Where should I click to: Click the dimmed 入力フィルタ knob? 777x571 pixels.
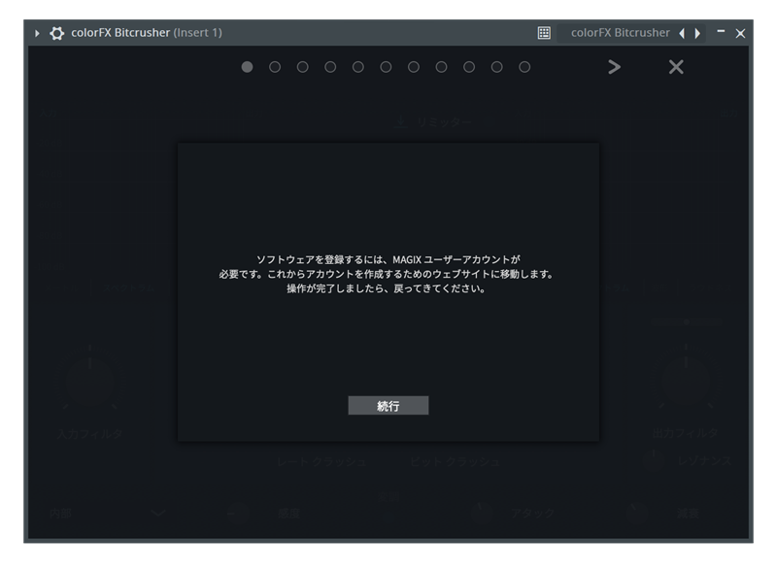tap(89, 381)
